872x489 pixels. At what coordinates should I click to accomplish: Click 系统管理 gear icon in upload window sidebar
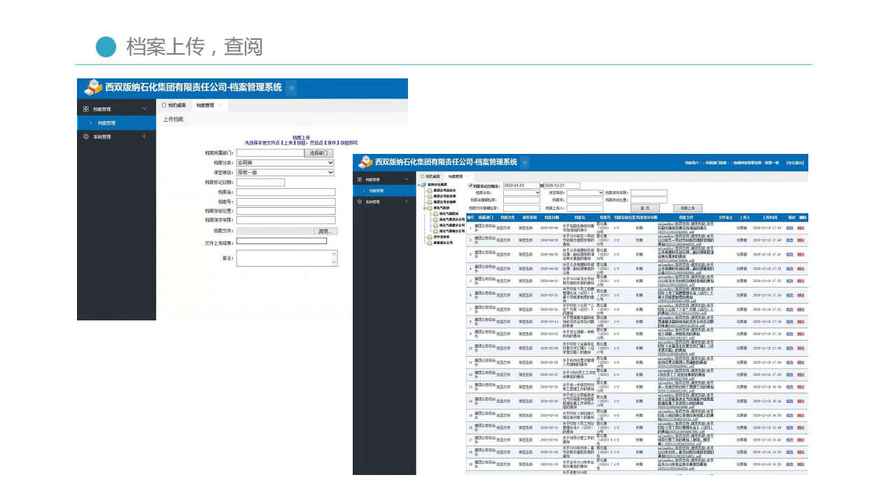click(x=86, y=137)
